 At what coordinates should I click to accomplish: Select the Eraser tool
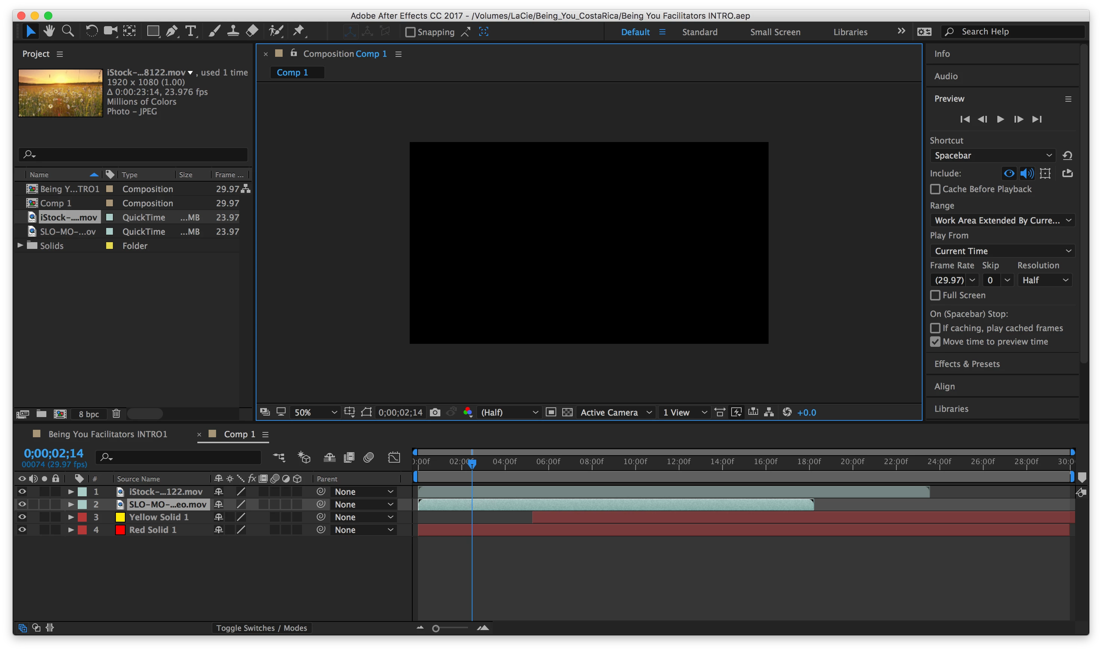252,31
